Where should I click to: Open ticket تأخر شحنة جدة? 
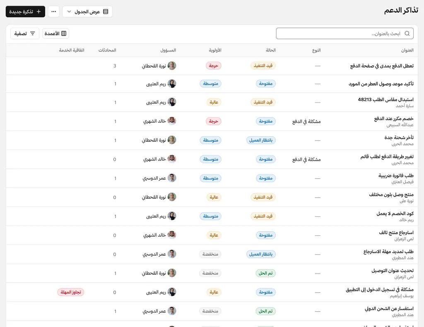pyautogui.click(x=399, y=138)
